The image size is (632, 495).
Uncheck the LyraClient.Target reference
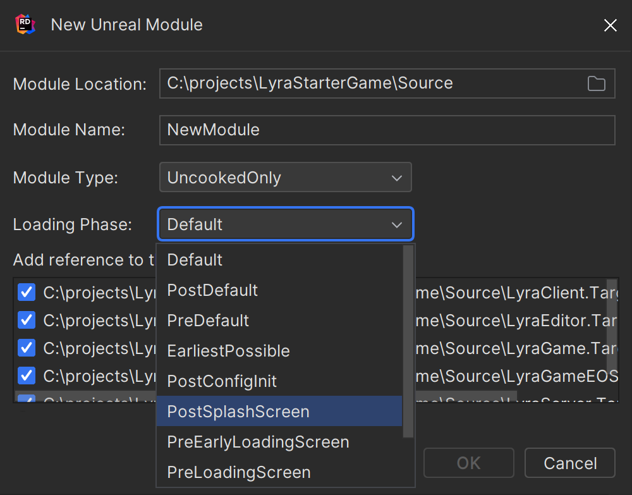[25, 292]
